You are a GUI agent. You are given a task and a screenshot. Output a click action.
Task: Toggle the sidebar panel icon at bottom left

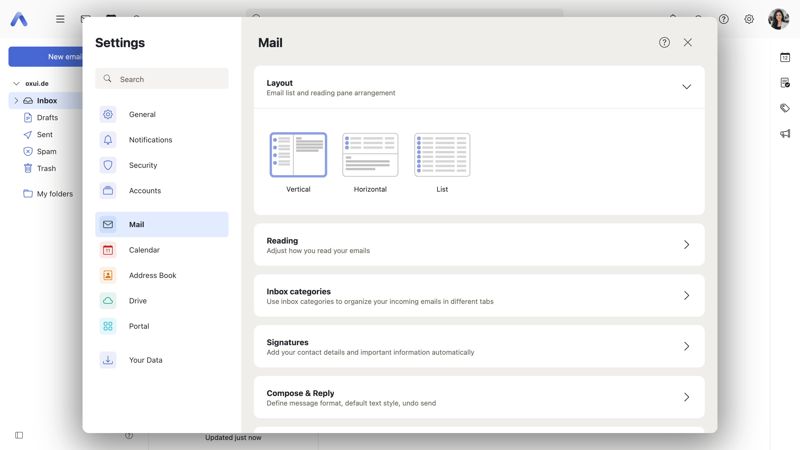[x=19, y=435]
